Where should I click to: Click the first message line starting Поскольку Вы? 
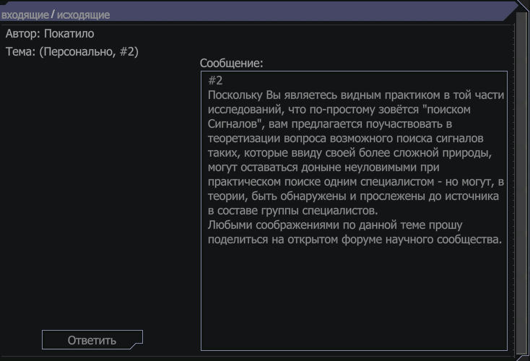click(x=355, y=95)
